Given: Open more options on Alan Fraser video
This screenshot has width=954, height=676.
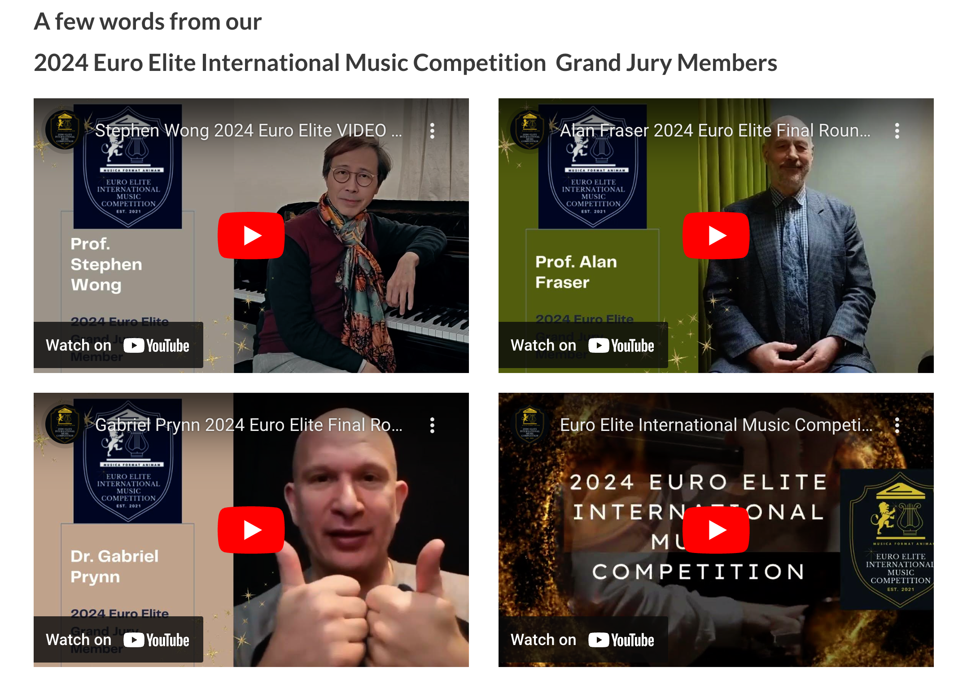Looking at the screenshot, I should (897, 131).
